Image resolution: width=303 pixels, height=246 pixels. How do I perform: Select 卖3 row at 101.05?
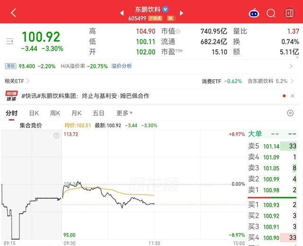tap(272, 168)
